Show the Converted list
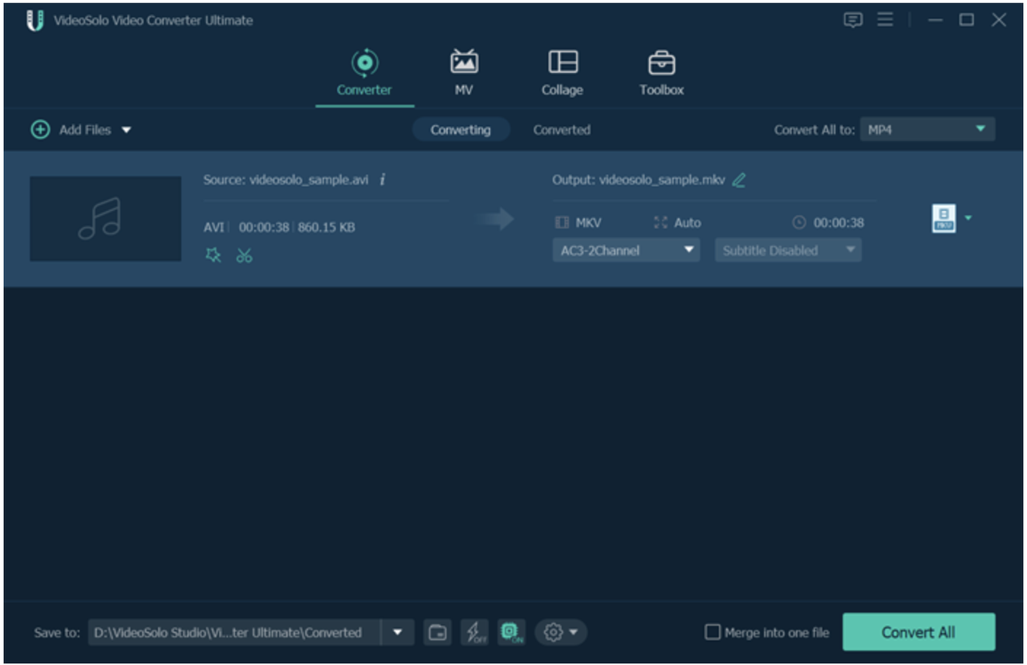The width and height of the screenshot is (1027, 665). pos(562,130)
